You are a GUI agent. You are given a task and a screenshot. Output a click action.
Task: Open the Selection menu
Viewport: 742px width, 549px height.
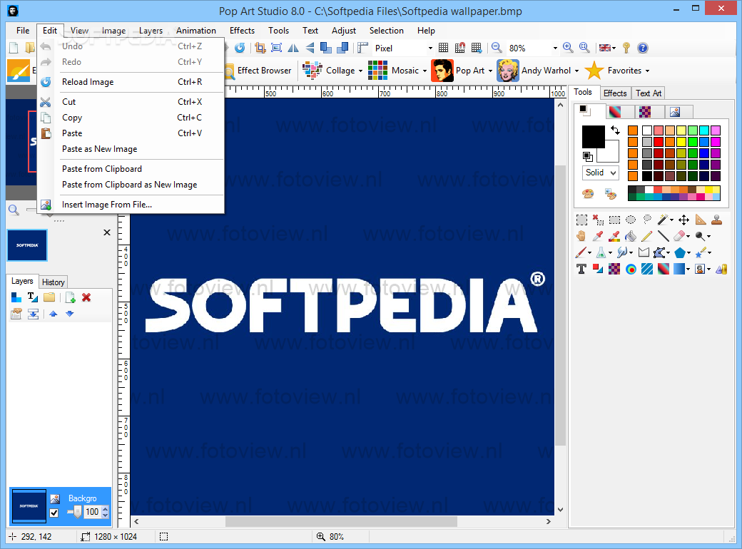(x=386, y=30)
